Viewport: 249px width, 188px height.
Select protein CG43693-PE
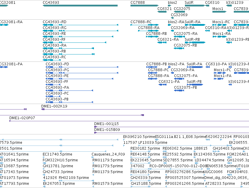coord(57,76)
